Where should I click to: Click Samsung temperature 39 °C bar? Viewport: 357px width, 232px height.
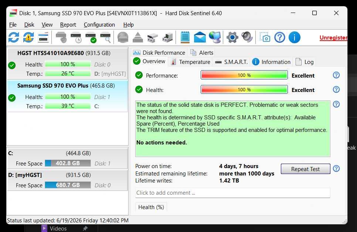tap(68, 106)
